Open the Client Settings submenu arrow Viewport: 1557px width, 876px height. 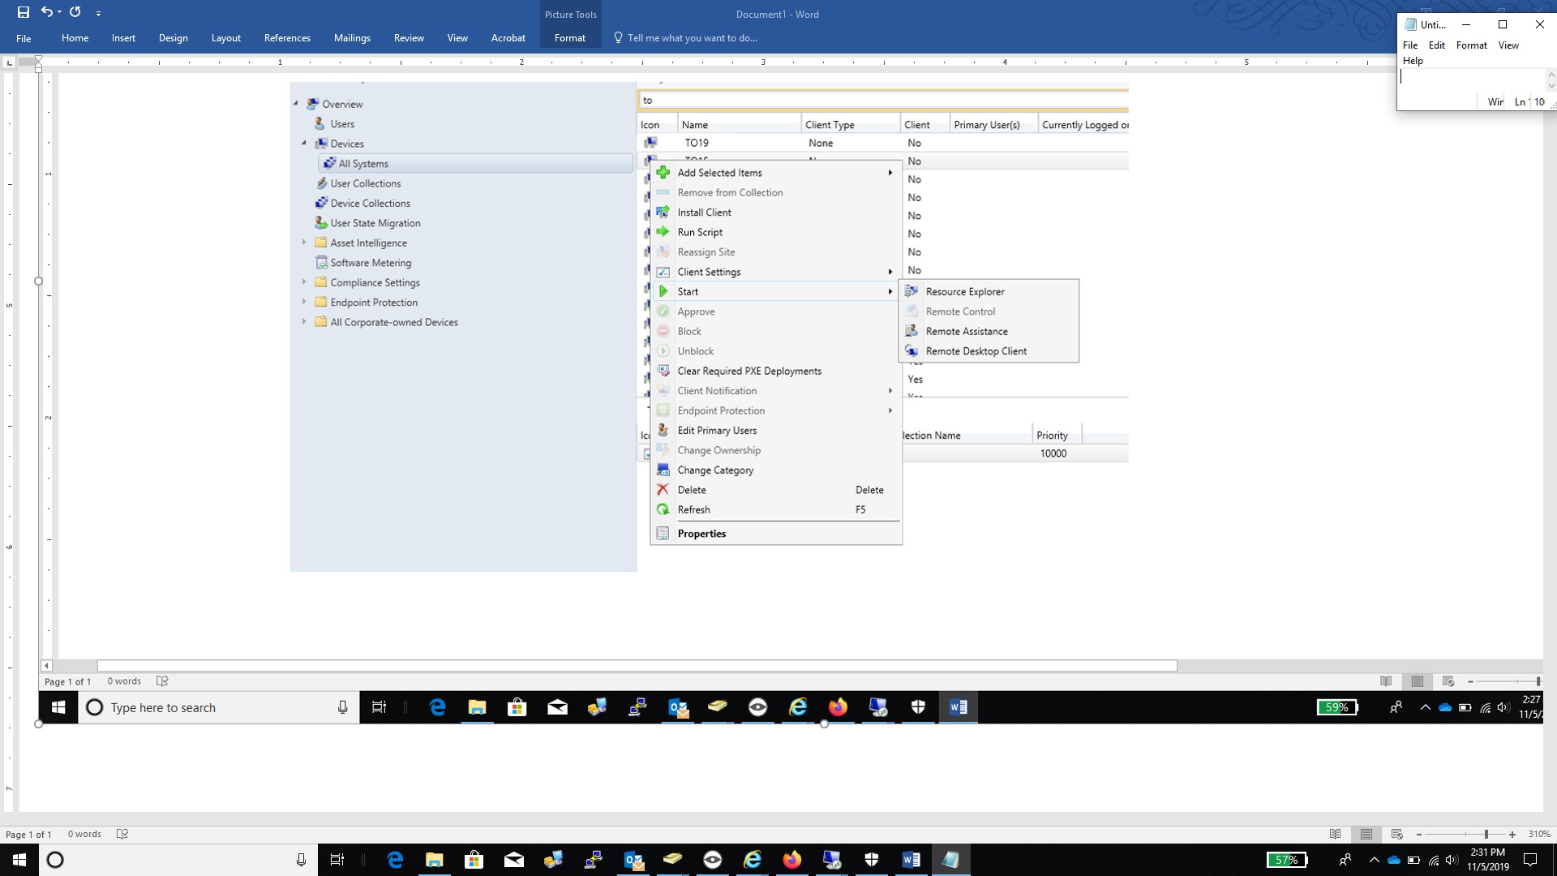890,272
